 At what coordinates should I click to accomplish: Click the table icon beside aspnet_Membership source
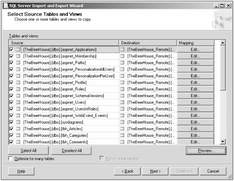[18, 56]
